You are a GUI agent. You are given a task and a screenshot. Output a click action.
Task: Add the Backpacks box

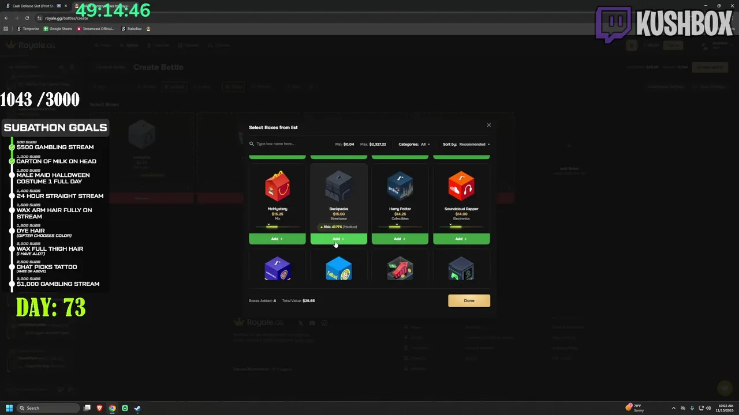click(x=338, y=239)
